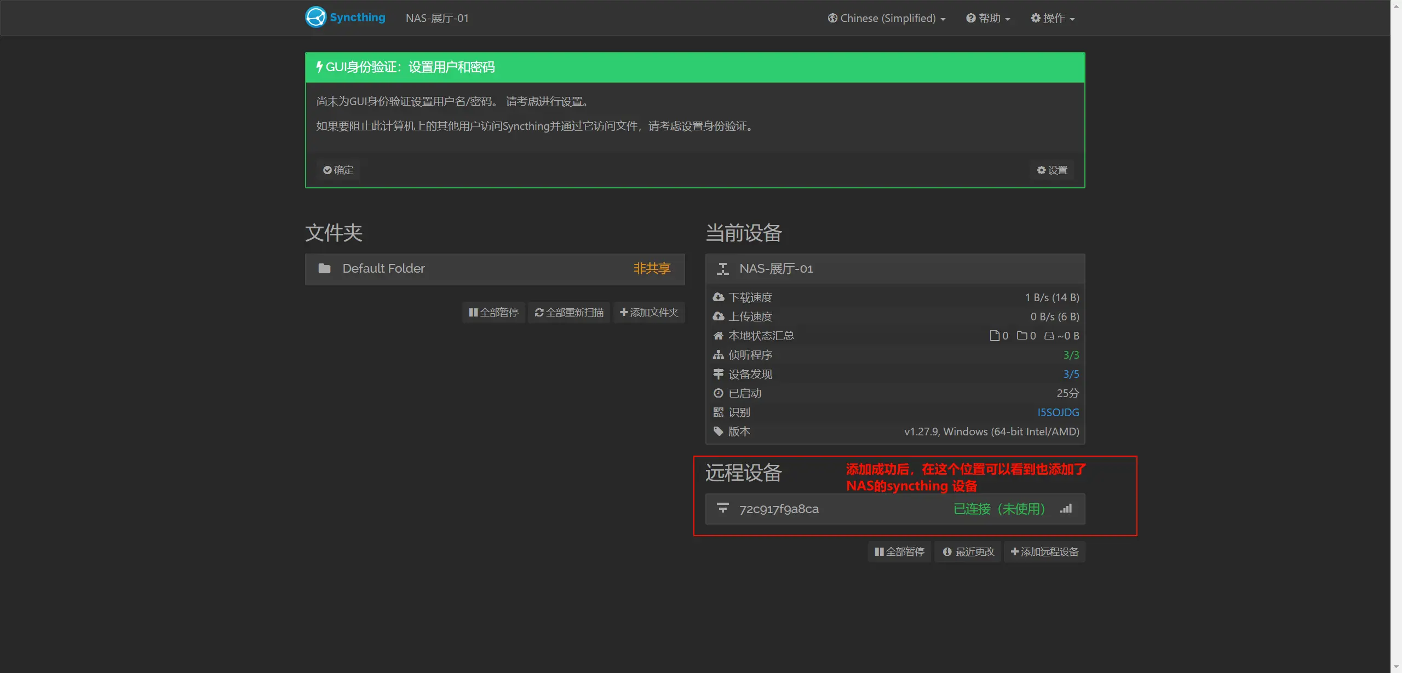Viewport: 1402px width, 673px height.
Task: Open the 操作 menu
Action: pyautogui.click(x=1051, y=18)
